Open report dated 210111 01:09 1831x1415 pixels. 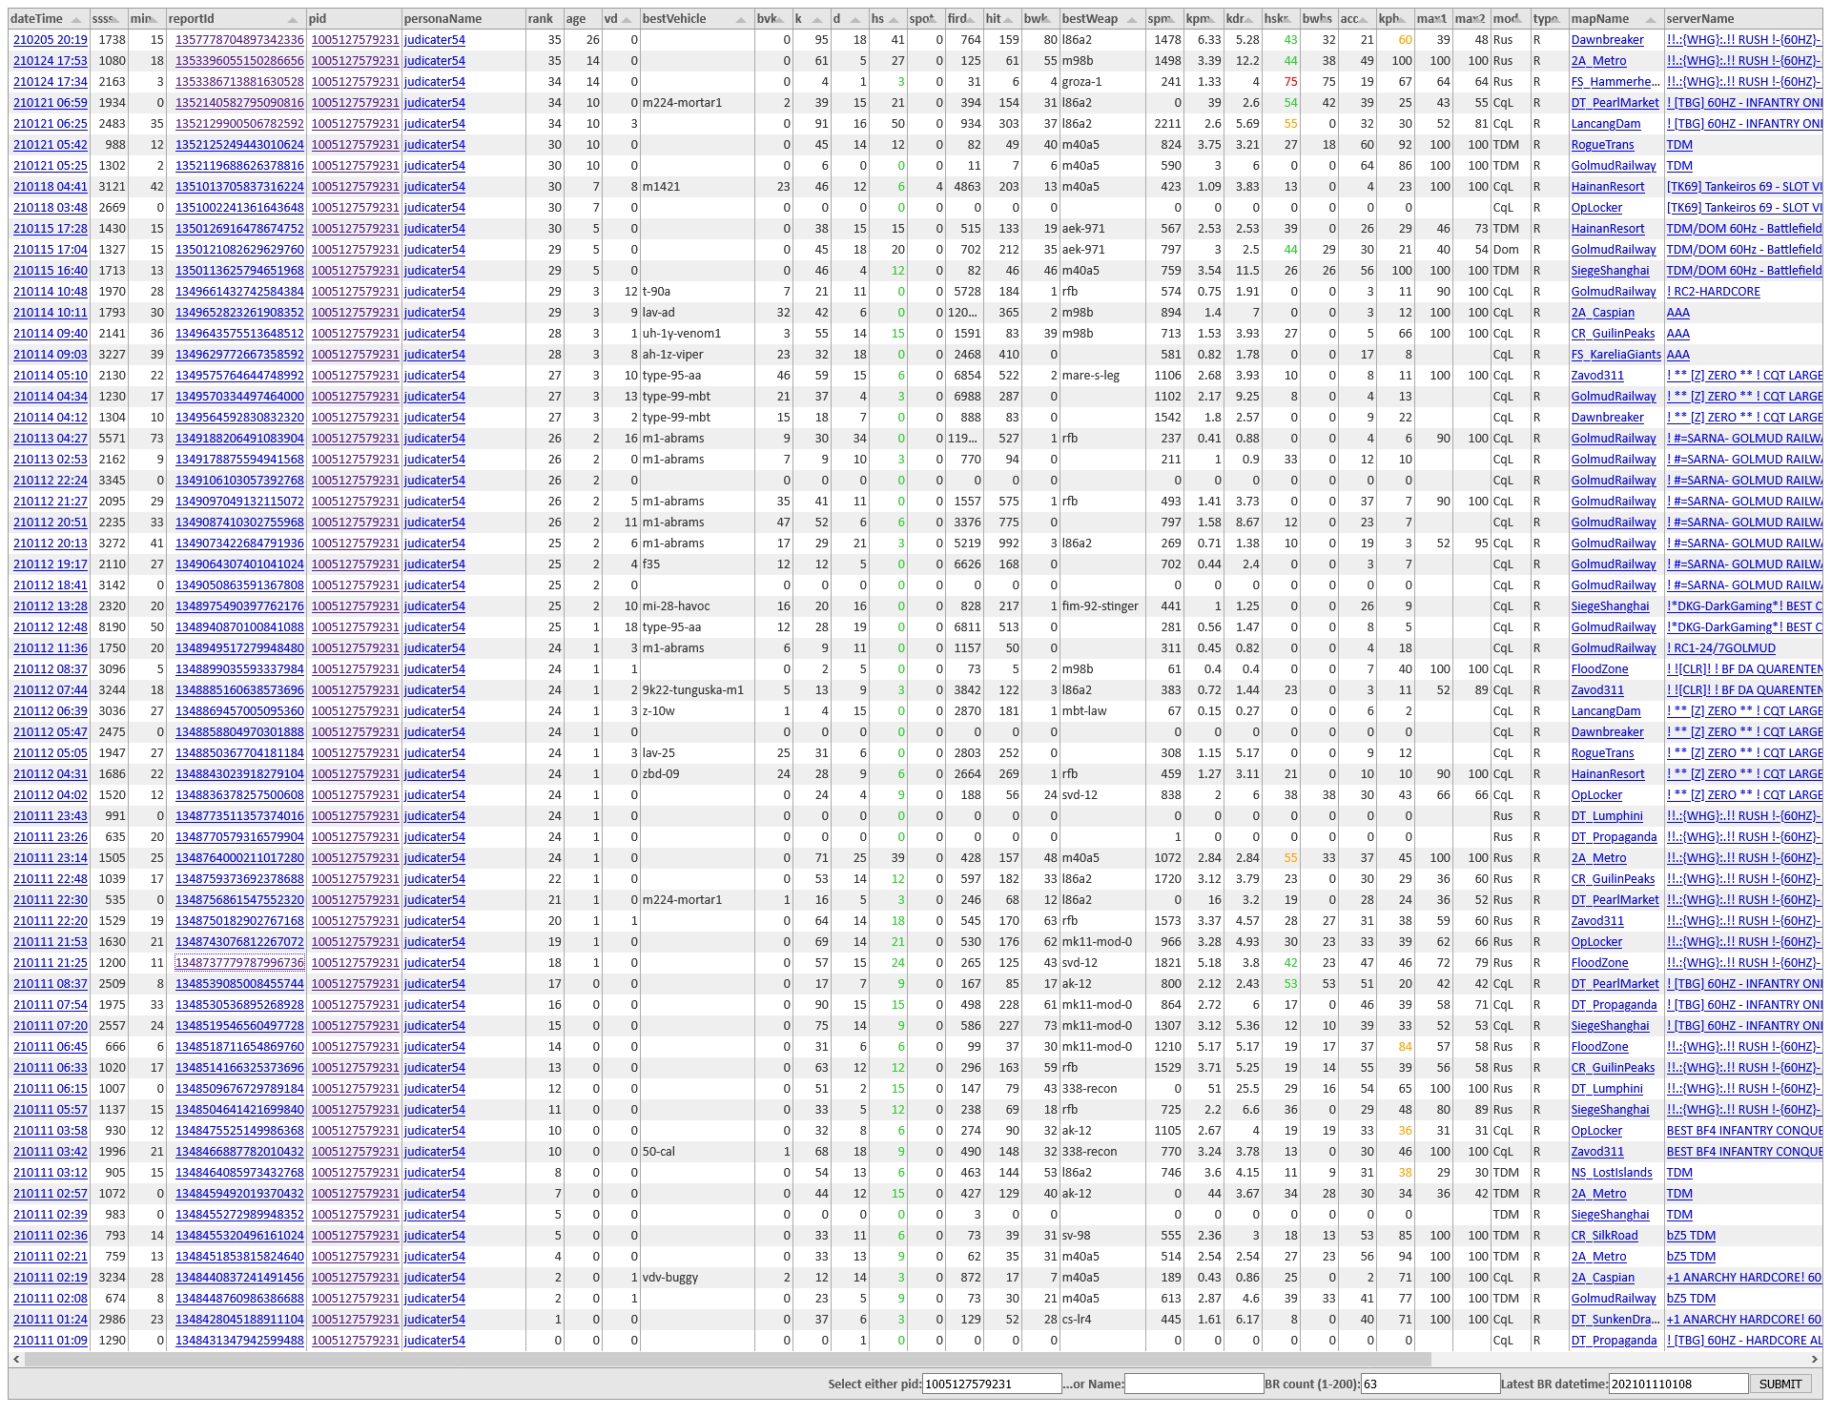tap(50, 1341)
